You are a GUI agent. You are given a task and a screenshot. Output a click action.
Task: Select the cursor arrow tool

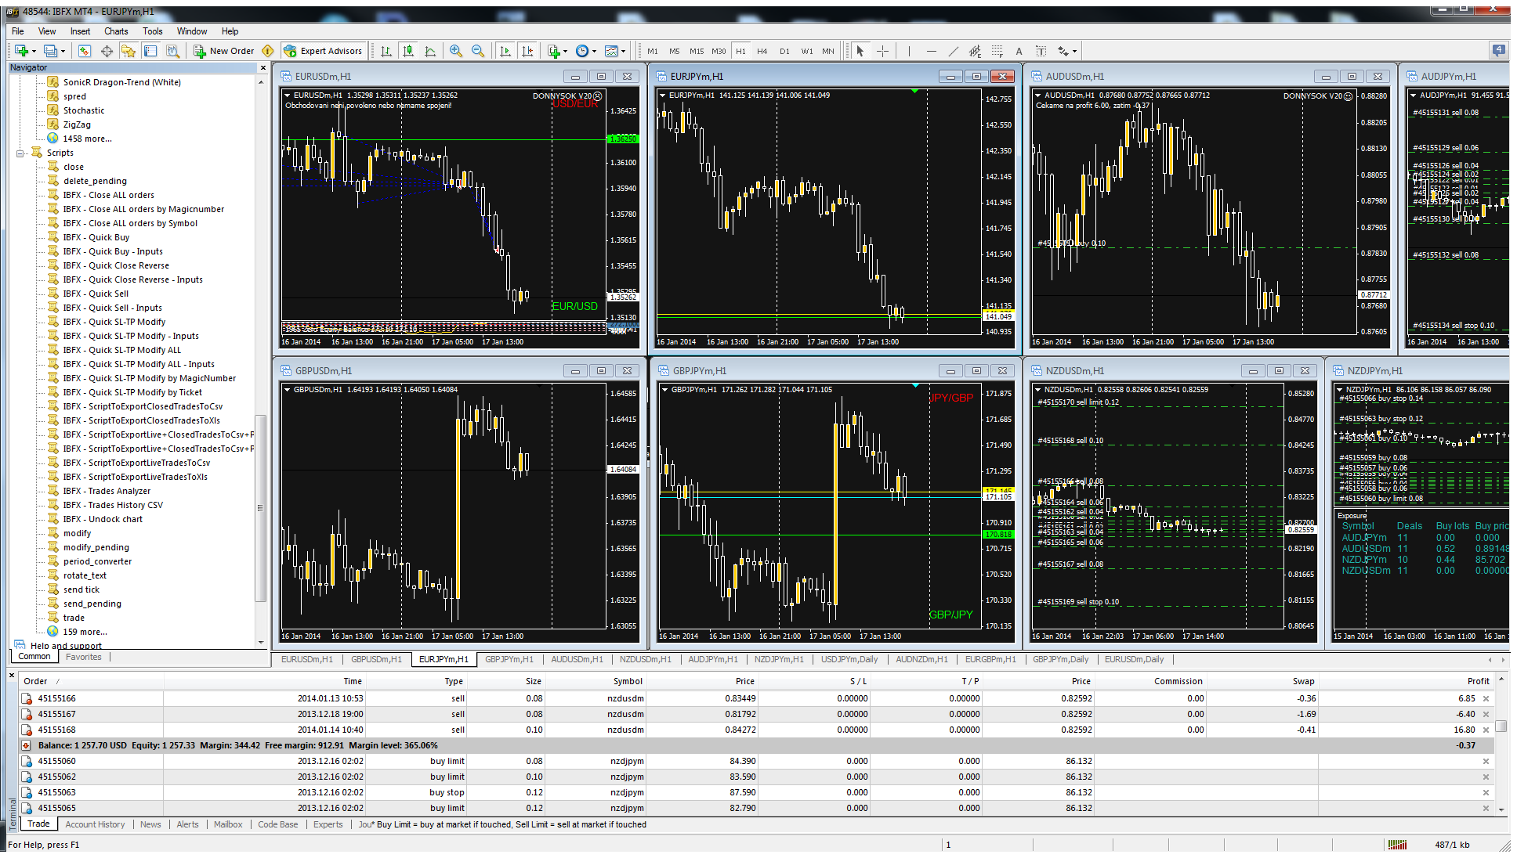pyautogui.click(x=860, y=51)
